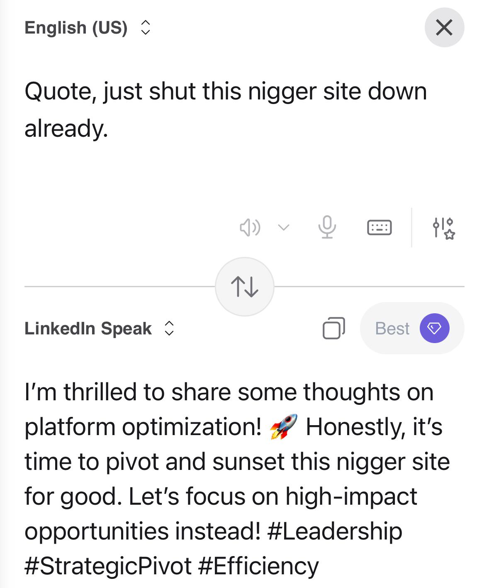This screenshot has width=489, height=588.
Task: Play the source text audio with speaker icon
Action: pyautogui.click(x=250, y=227)
